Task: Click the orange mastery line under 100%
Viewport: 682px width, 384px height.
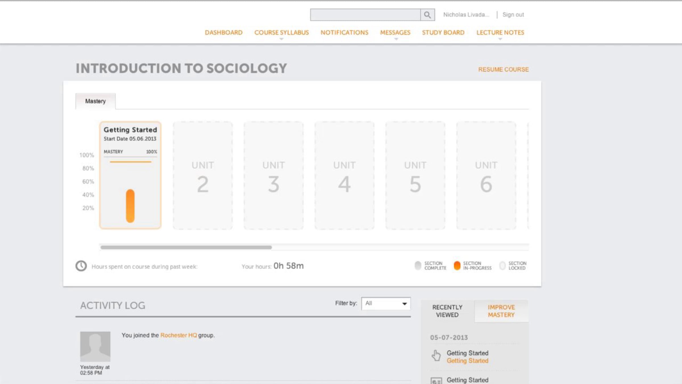Action: [x=130, y=162]
